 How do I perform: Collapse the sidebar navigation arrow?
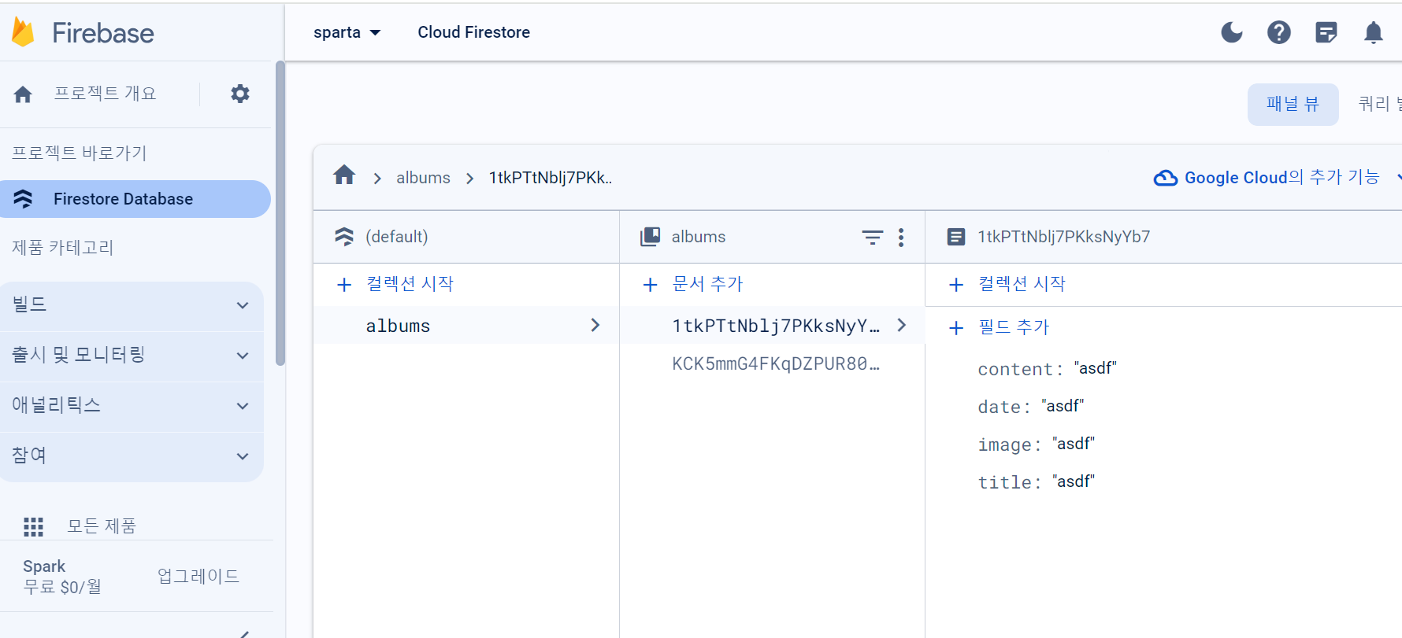pyautogui.click(x=245, y=632)
